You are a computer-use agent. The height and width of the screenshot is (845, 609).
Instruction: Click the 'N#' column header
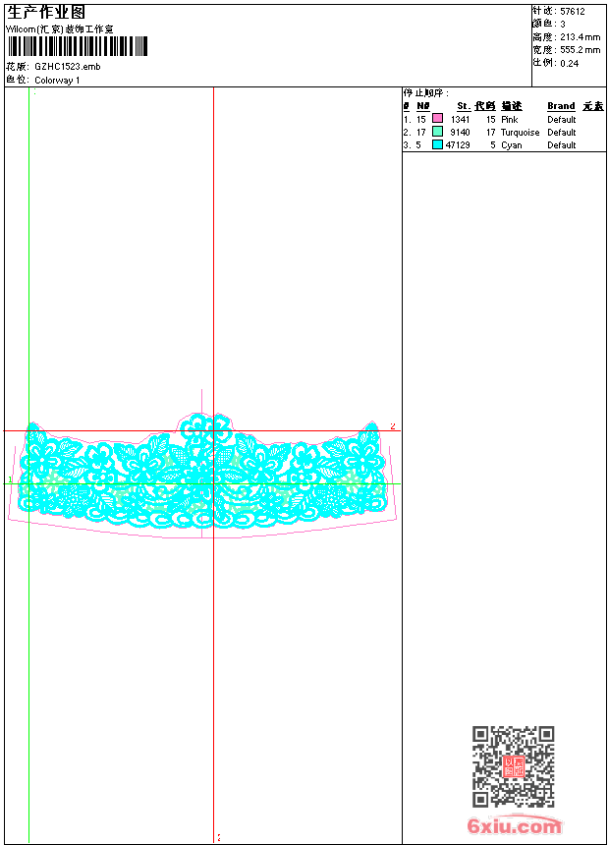point(423,106)
